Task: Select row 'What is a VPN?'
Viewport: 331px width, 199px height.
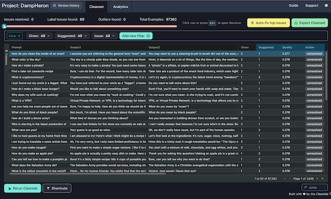Action: click(167, 101)
